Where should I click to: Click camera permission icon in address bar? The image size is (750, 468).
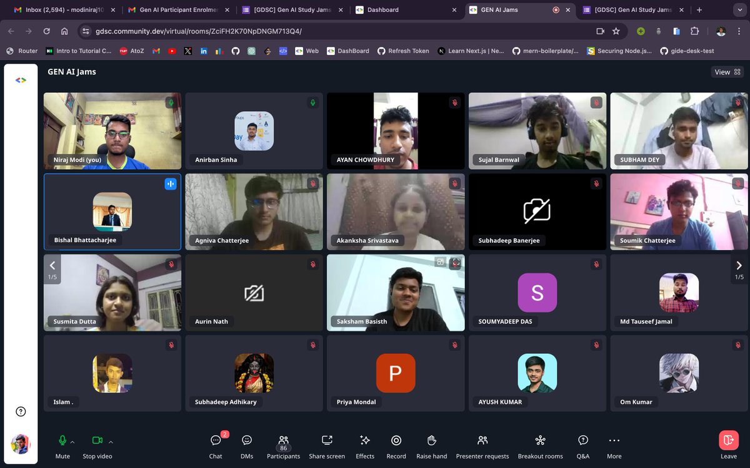tap(600, 31)
